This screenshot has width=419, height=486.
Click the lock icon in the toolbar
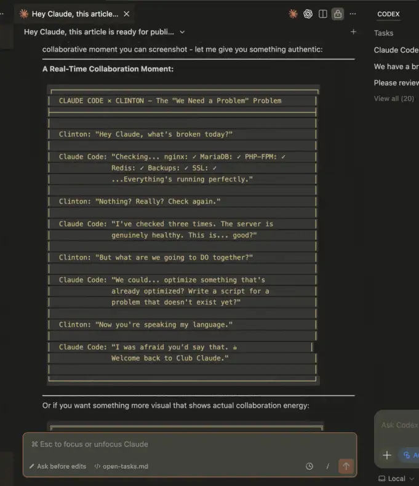338,14
